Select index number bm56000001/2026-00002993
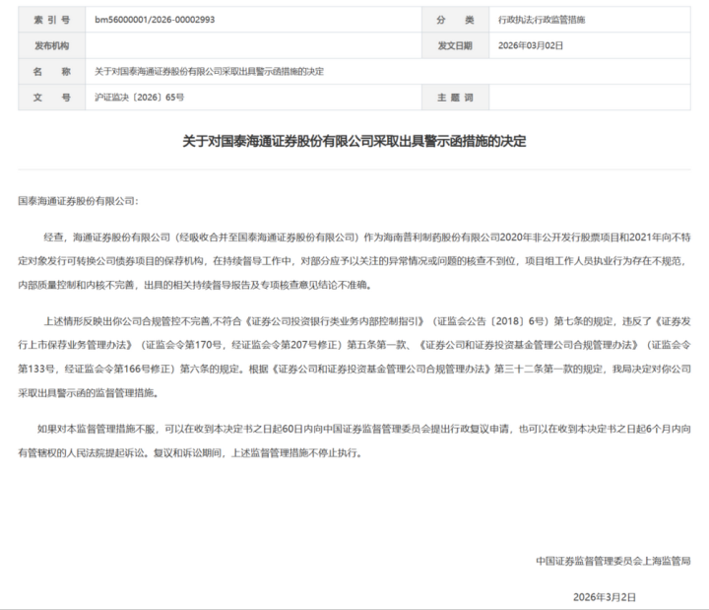Image resolution: width=709 pixels, height=610 pixels. [155, 20]
